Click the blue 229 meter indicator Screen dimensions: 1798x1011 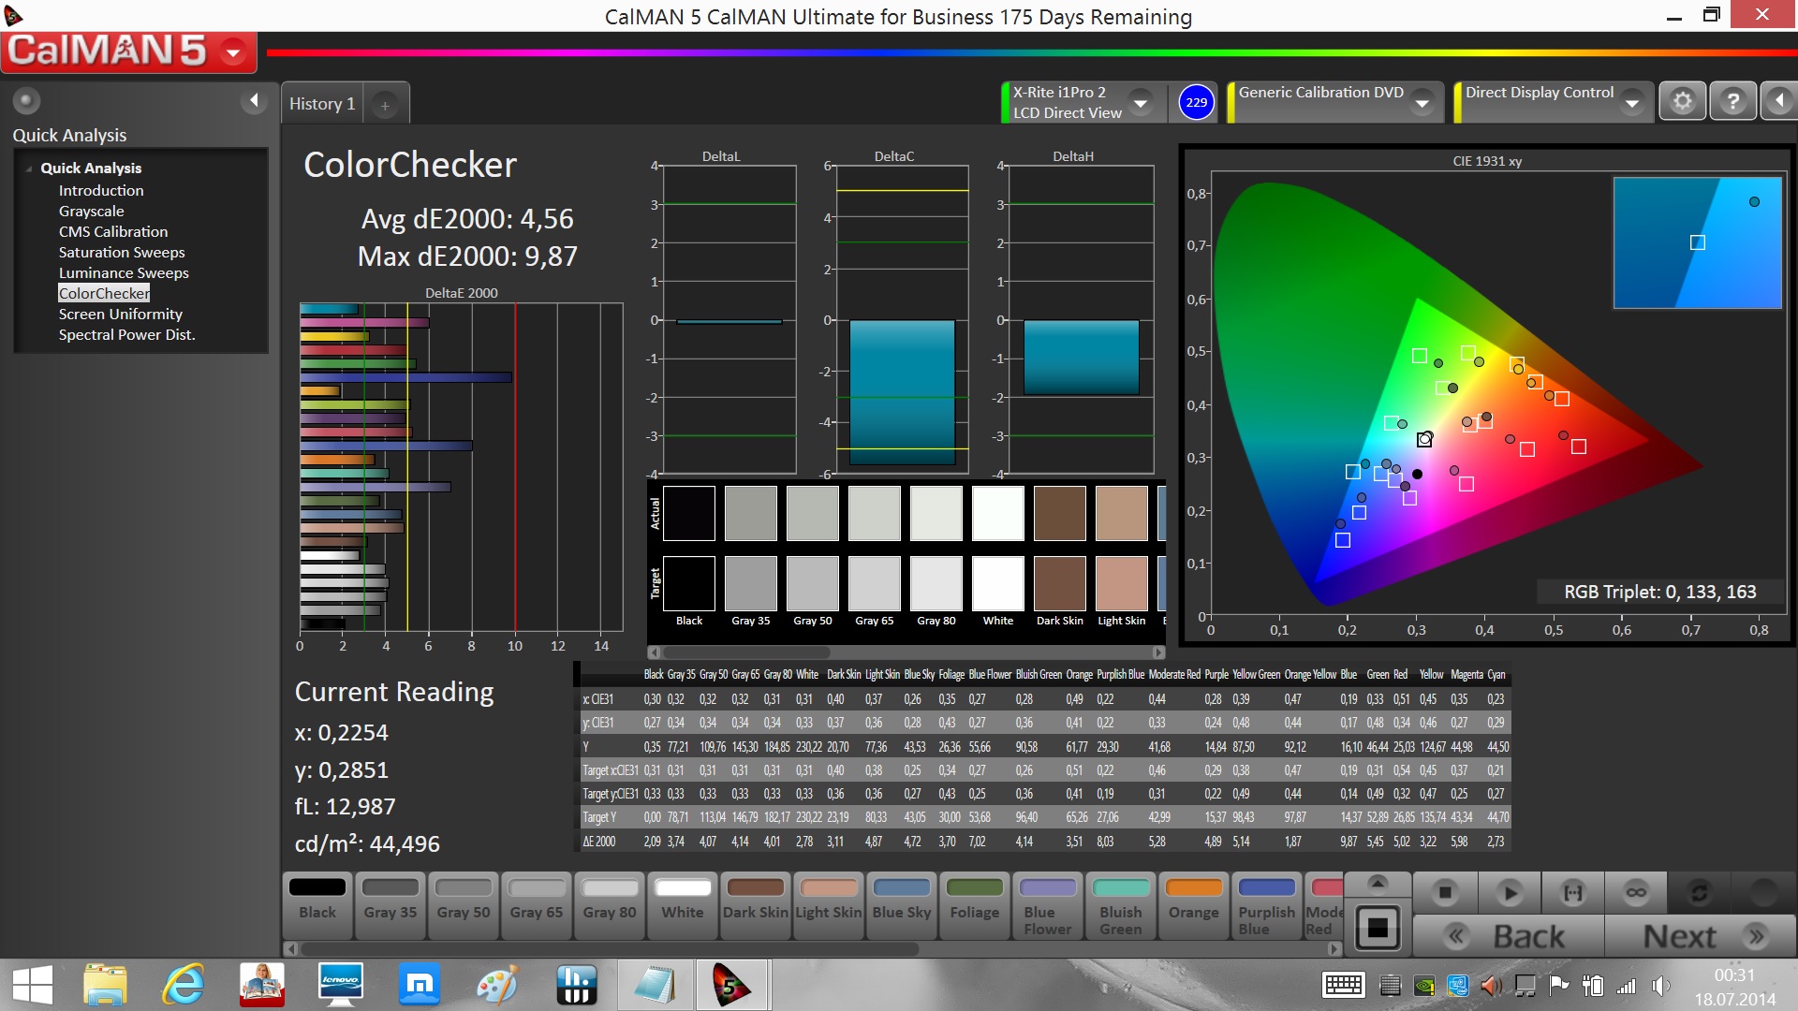[1196, 102]
